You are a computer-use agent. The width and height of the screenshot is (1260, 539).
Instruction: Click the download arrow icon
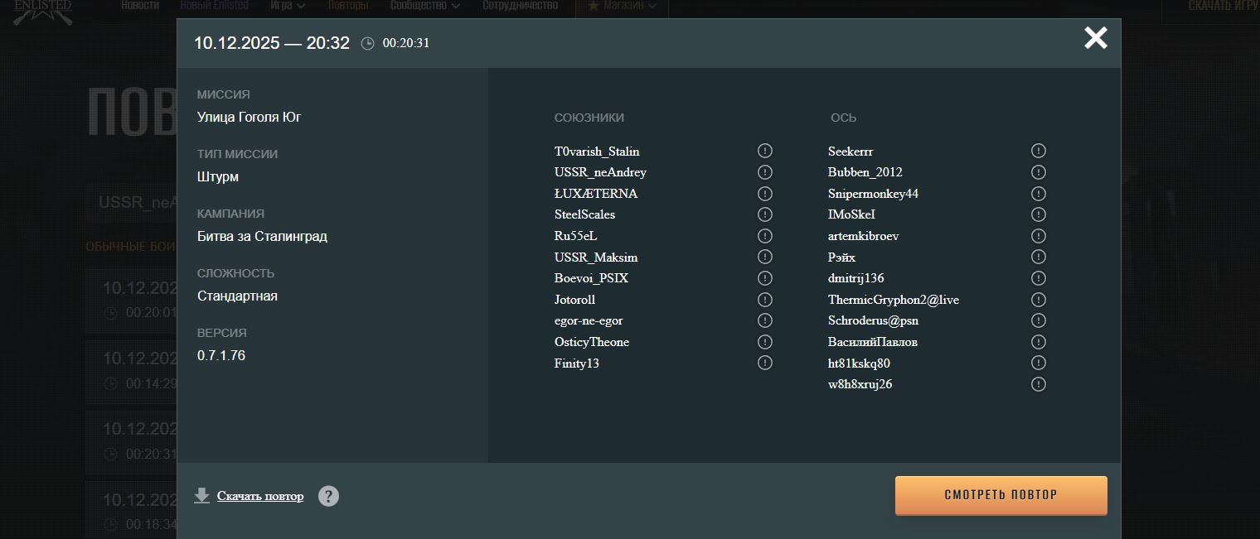pyautogui.click(x=201, y=496)
